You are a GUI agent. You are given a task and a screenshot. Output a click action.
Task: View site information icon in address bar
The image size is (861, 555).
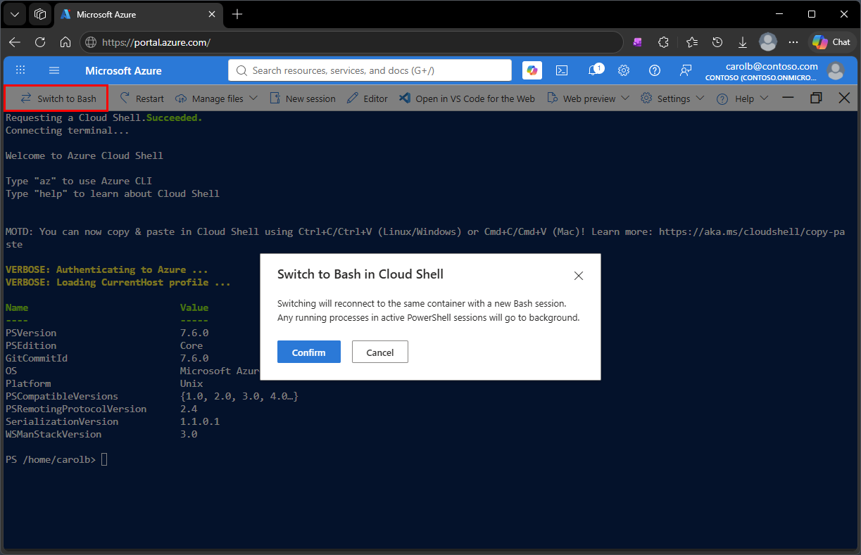tap(91, 42)
